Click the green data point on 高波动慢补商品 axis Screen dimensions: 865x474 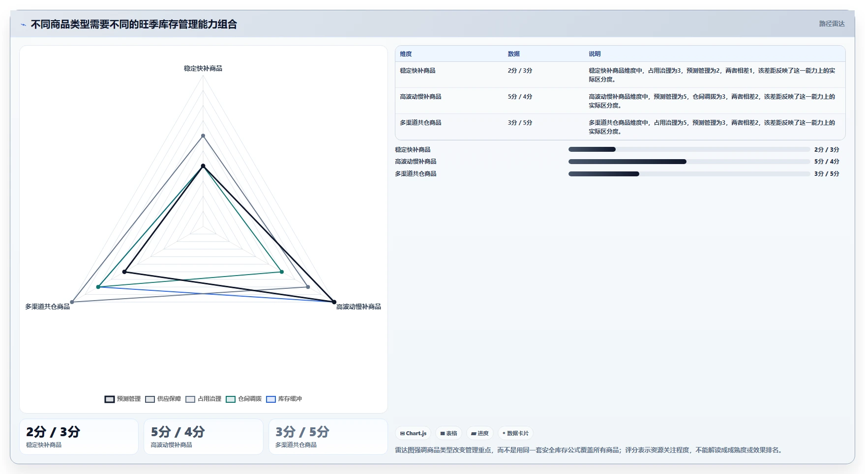(x=282, y=272)
